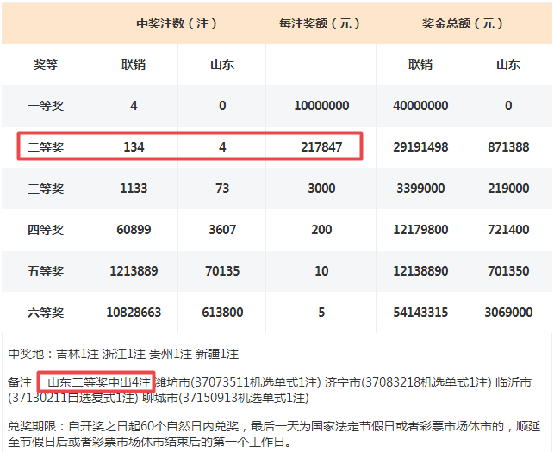Click the 中奖地 winners location line
The width and height of the screenshot is (554, 452).
click(123, 354)
